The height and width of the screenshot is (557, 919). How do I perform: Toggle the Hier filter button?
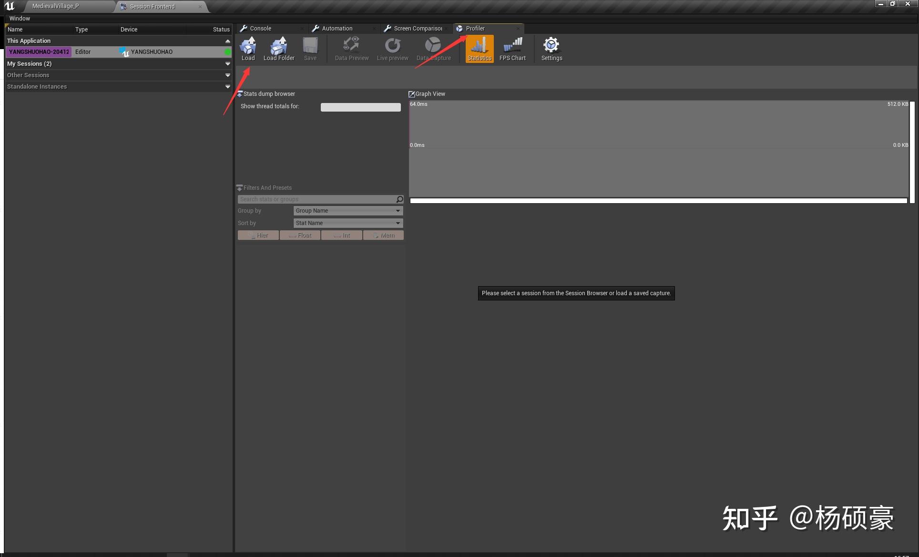[x=258, y=236]
